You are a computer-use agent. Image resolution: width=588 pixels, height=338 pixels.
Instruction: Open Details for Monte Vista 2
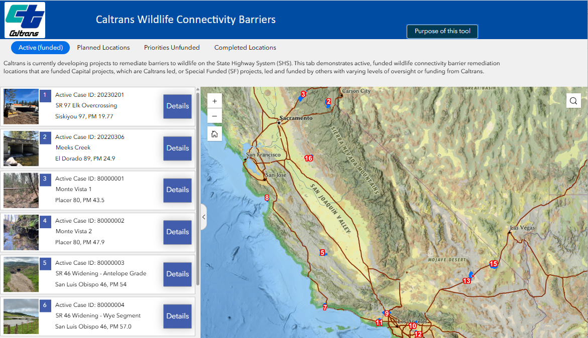tap(177, 232)
